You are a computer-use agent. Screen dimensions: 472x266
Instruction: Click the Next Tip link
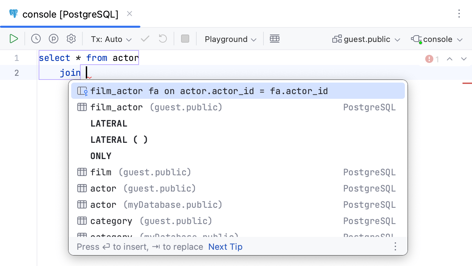coord(225,247)
